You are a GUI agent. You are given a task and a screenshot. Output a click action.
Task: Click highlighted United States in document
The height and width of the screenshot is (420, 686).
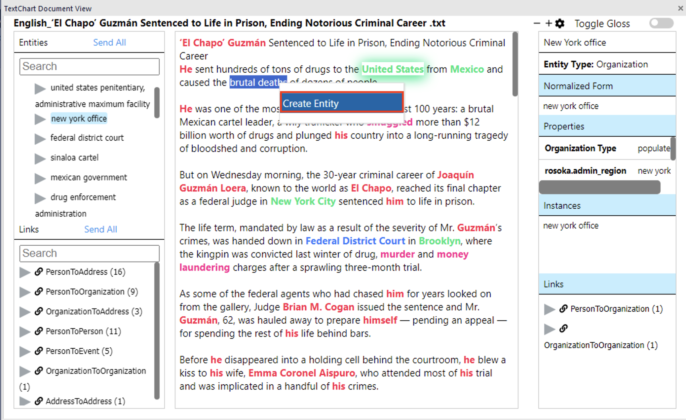pos(393,69)
